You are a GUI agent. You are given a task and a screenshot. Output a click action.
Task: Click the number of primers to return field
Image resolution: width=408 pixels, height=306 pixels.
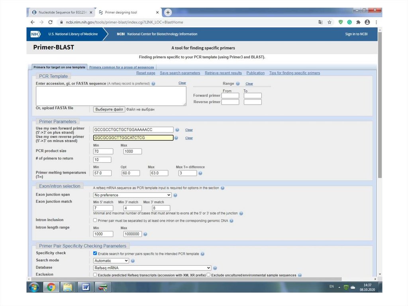pos(102,160)
